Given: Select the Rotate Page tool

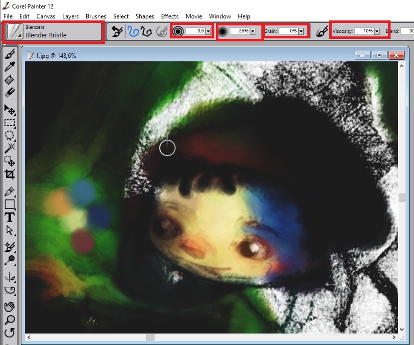Looking at the screenshot, I should click(10, 333).
